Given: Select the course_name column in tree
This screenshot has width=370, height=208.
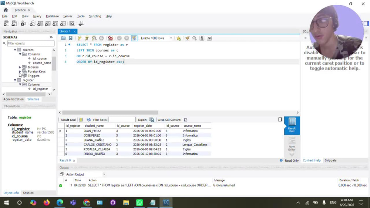Looking at the screenshot, I should point(42,63).
